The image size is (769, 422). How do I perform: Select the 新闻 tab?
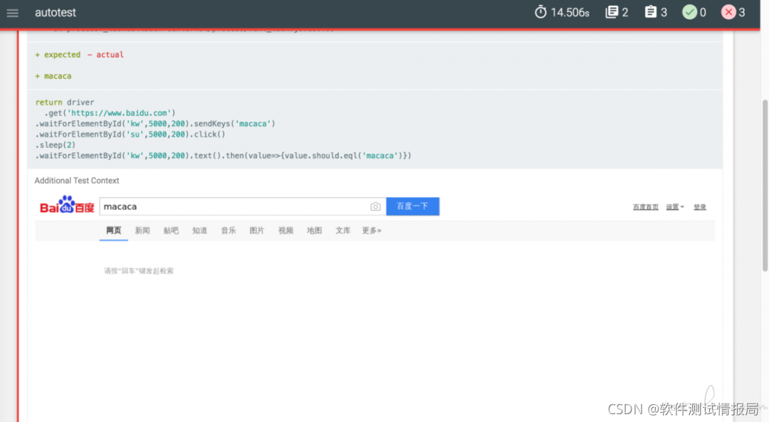pyautogui.click(x=142, y=231)
